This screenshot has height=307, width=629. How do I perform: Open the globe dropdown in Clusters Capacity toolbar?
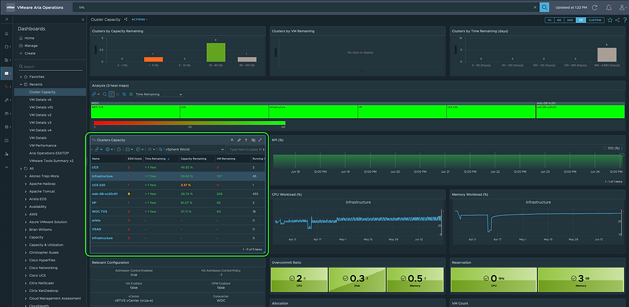click(x=109, y=149)
